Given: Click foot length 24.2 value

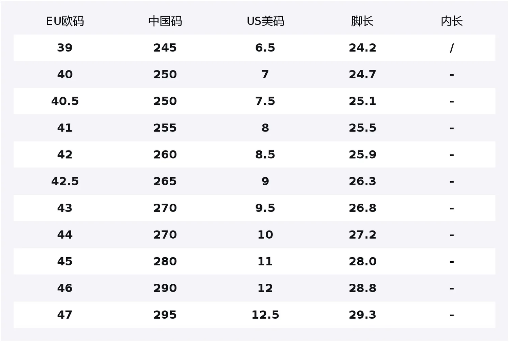Looking at the screenshot, I should [x=362, y=48].
